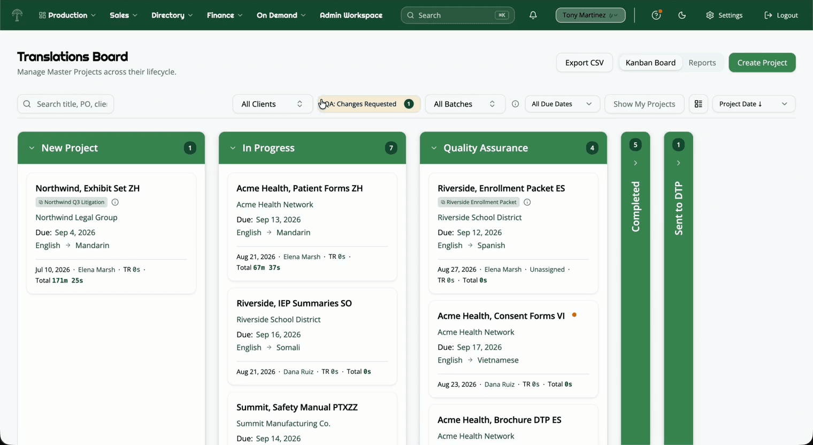
Task: Click the magnifier icon in the top Search bar
Action: tap(411, 15)
